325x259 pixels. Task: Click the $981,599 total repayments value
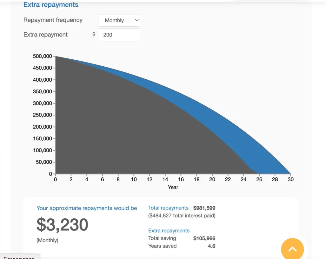click(204, 208)
